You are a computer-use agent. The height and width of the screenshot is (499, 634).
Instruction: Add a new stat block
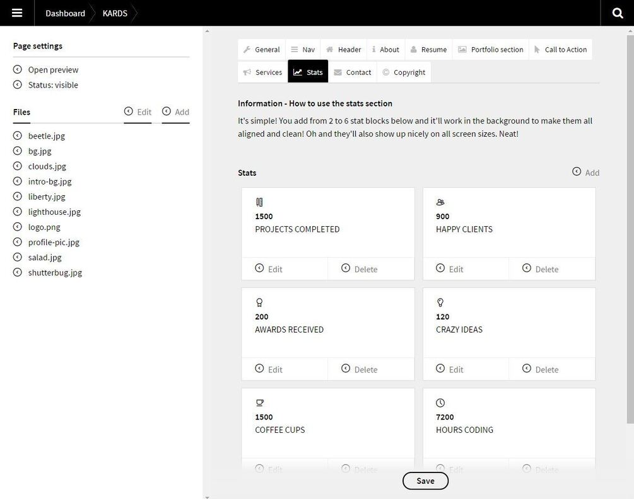pyautogui.click(x=585, y=173)
